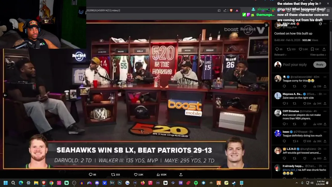The width and height of the screenshot is (332, 187).
Task: Like Cliff Simataa's reply
Action: 305,124
